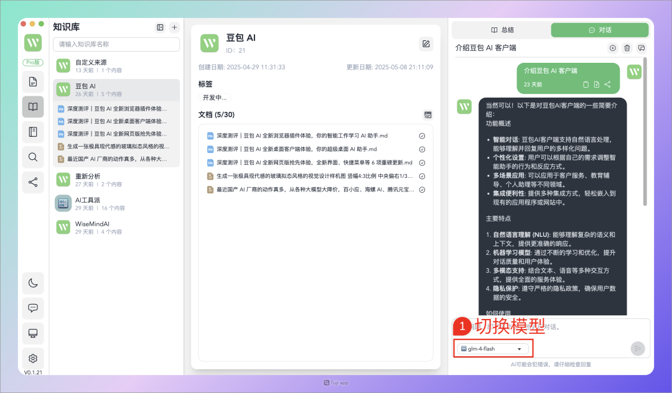Image resolution: width=672 pixels, height=393 pixels.
Task: Open sidebar doc 豆包 AI 全新网页版抢先体验
Action: pos(113,134)
